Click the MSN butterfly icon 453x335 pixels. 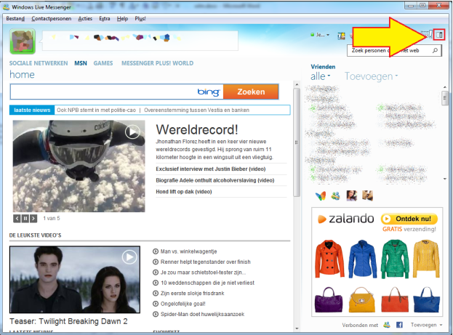click(320, 196)
